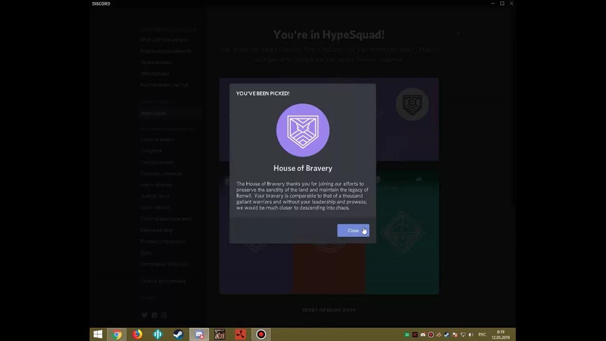This screenshot has height=341, width=606.
Task: Click the You're in HypeSquad! heading
Action: click(329, 35)
